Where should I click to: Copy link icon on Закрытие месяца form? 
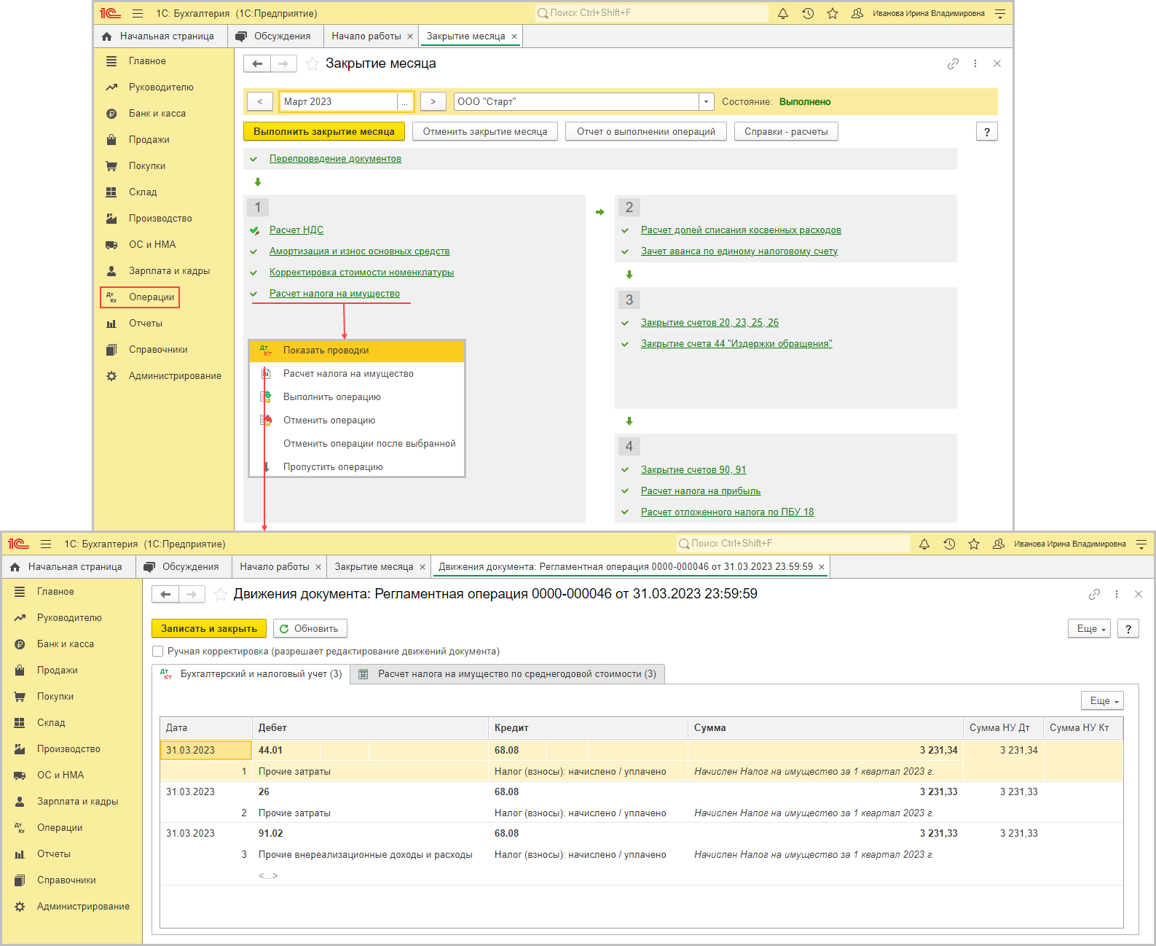953,63
